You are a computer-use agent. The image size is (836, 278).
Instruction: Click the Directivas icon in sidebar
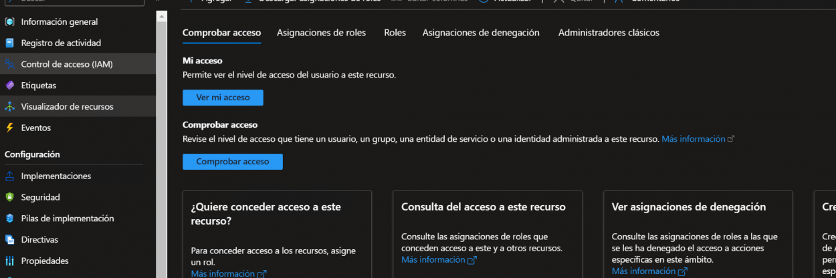[x=9, y=240]
